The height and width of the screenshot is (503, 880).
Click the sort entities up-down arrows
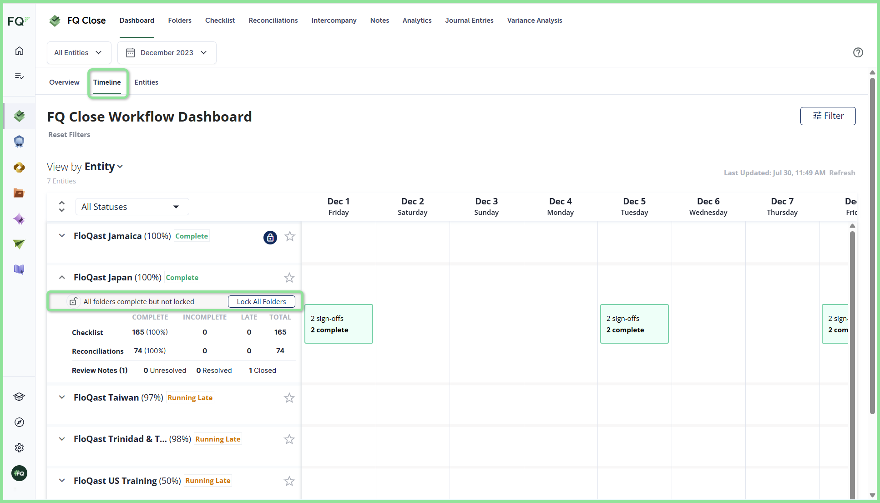point(62,207)
